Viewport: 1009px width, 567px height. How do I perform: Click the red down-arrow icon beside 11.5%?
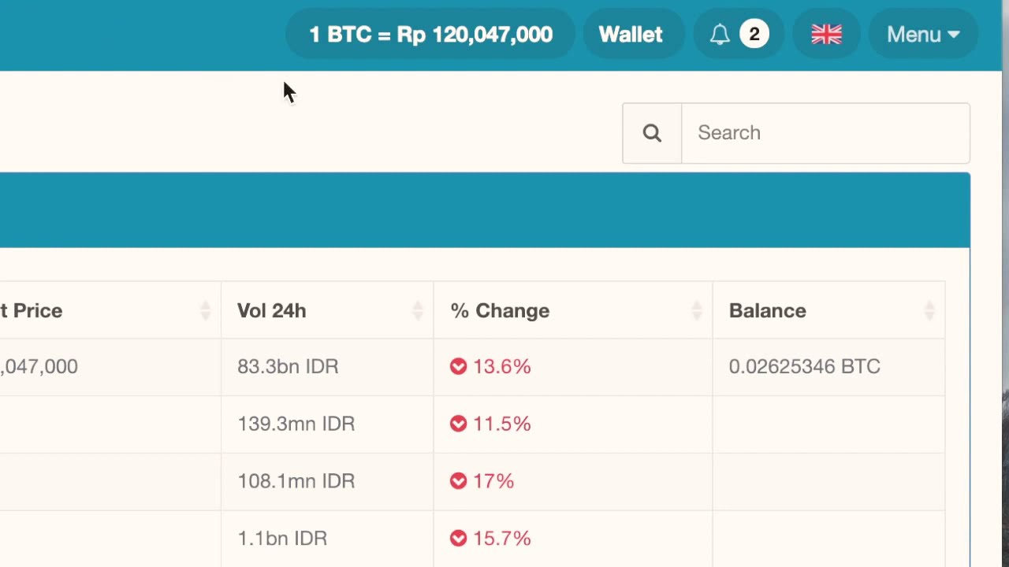[458, 424]
